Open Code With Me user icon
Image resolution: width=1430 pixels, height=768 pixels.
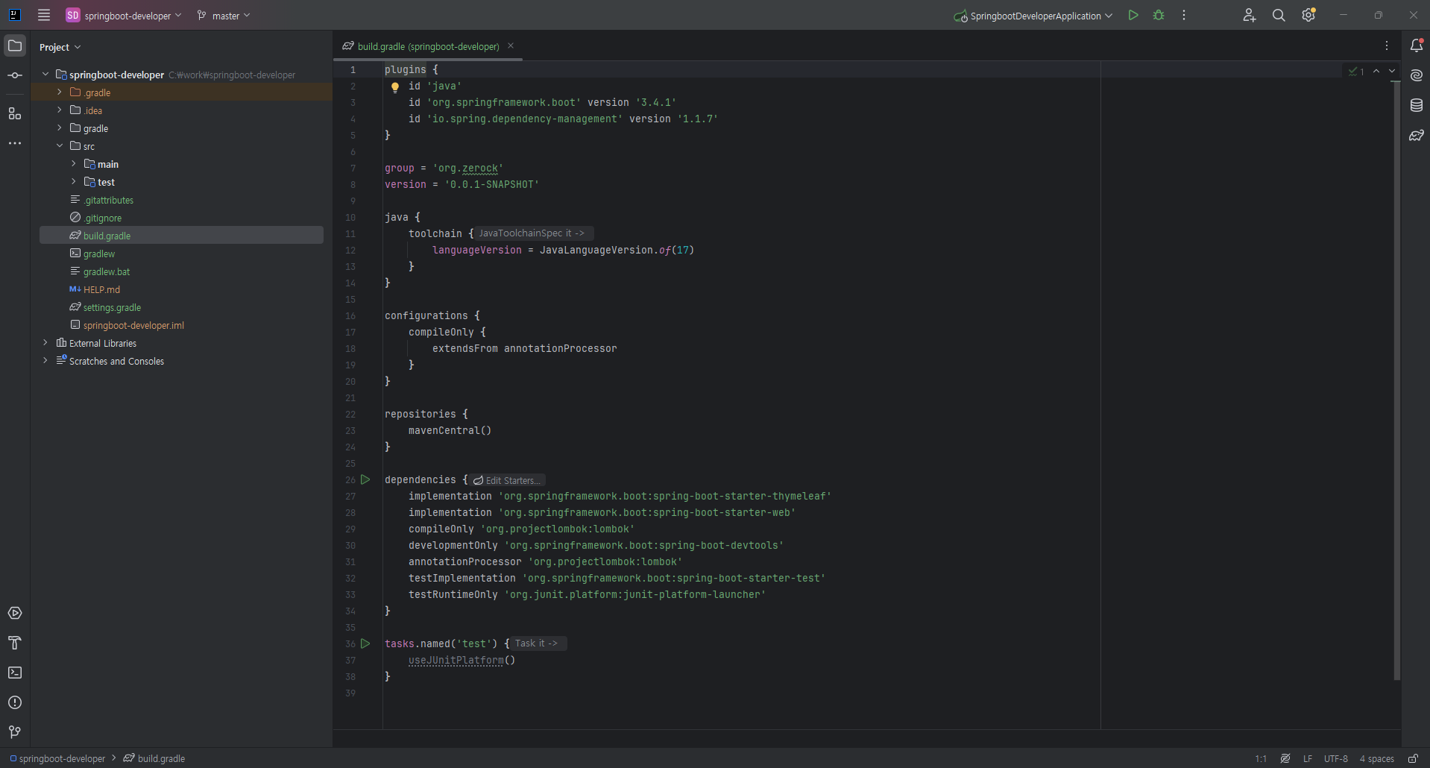[x=1250, y=15]
